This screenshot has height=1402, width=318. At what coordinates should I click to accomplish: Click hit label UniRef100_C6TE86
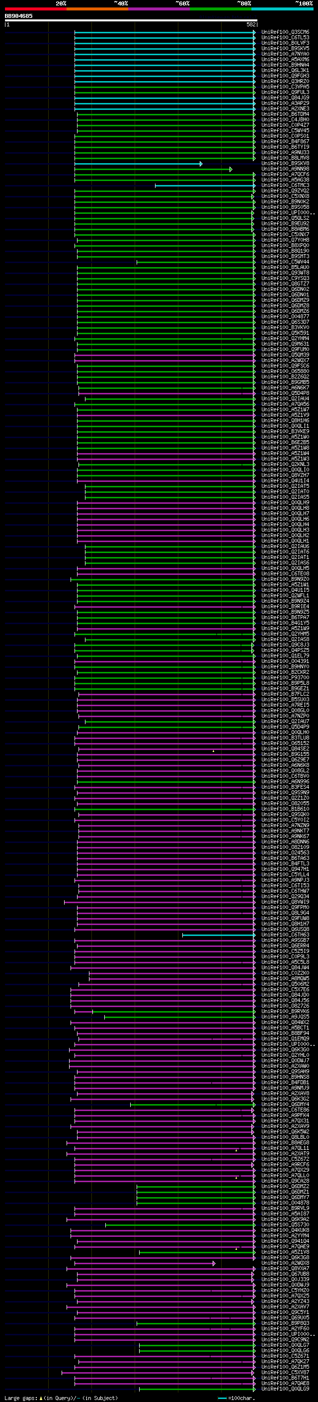(285, 1110)
